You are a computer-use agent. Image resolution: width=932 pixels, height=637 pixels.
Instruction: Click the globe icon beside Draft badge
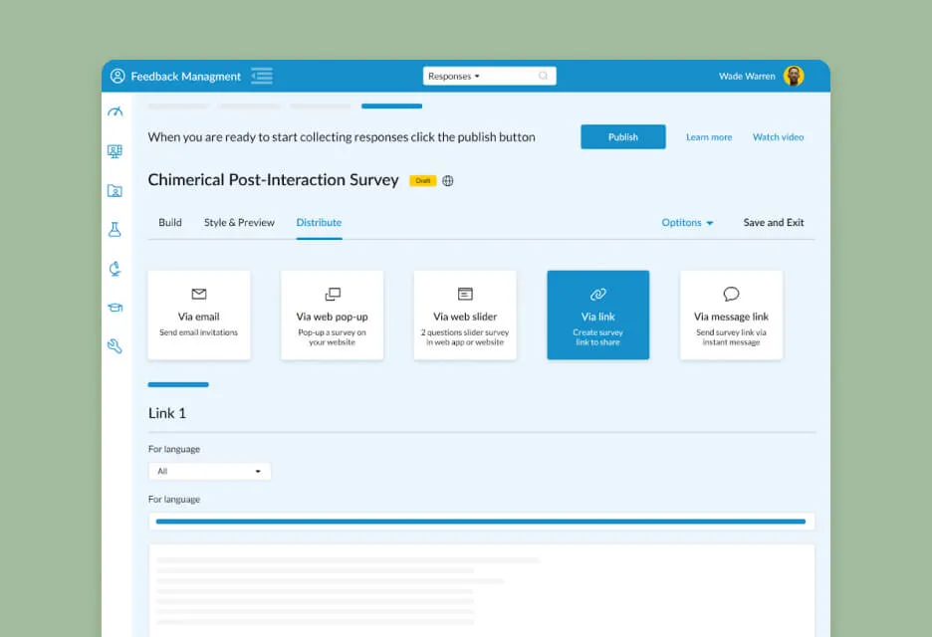[448, 181]
